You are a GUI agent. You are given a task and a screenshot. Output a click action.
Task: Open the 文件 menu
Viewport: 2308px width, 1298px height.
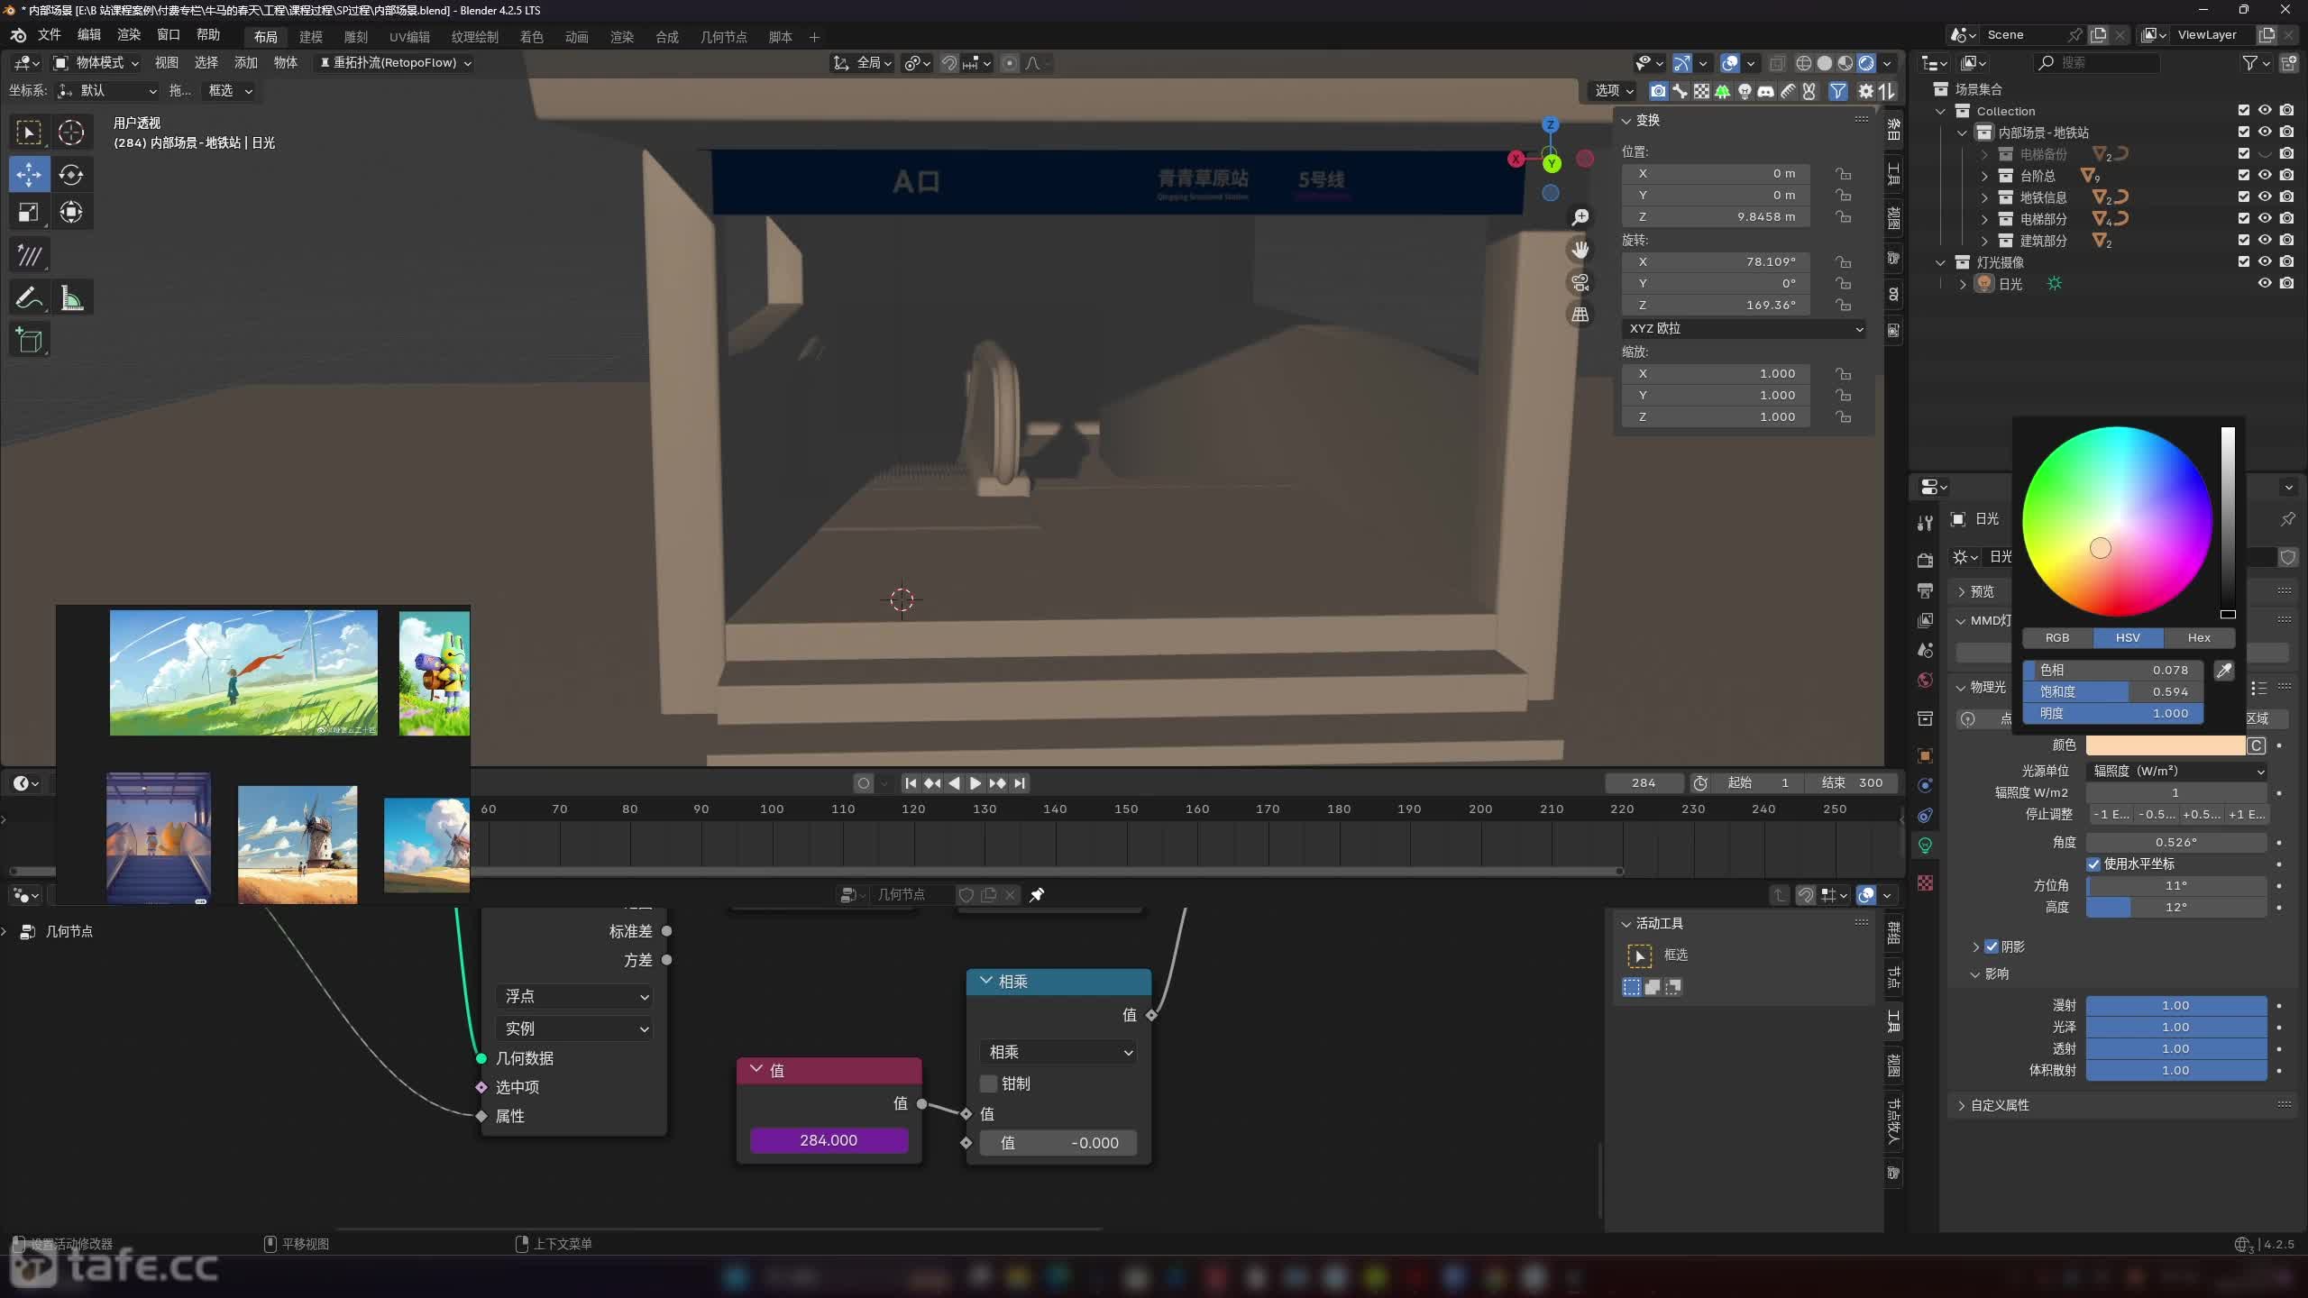point(49,35)
